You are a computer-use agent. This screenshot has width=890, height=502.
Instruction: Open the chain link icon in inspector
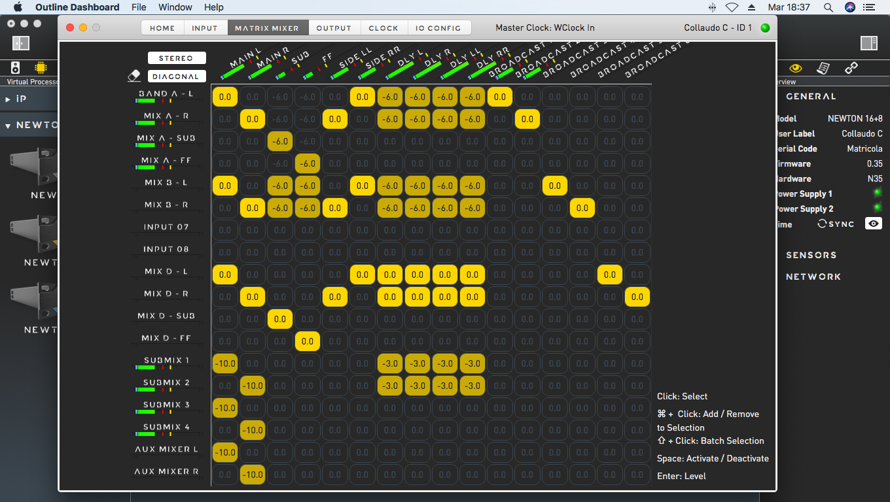point(851,68)
